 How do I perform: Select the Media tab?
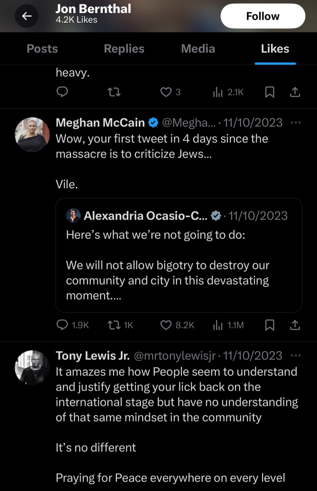(198, 49)
